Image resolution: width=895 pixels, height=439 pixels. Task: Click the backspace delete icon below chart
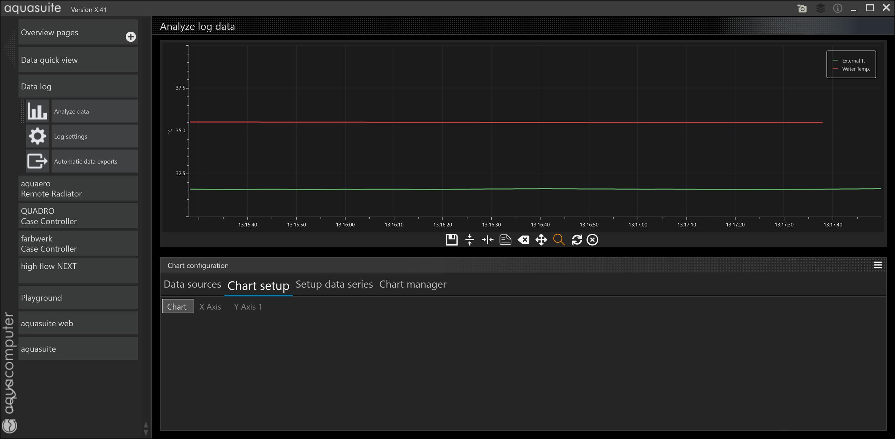524,240
